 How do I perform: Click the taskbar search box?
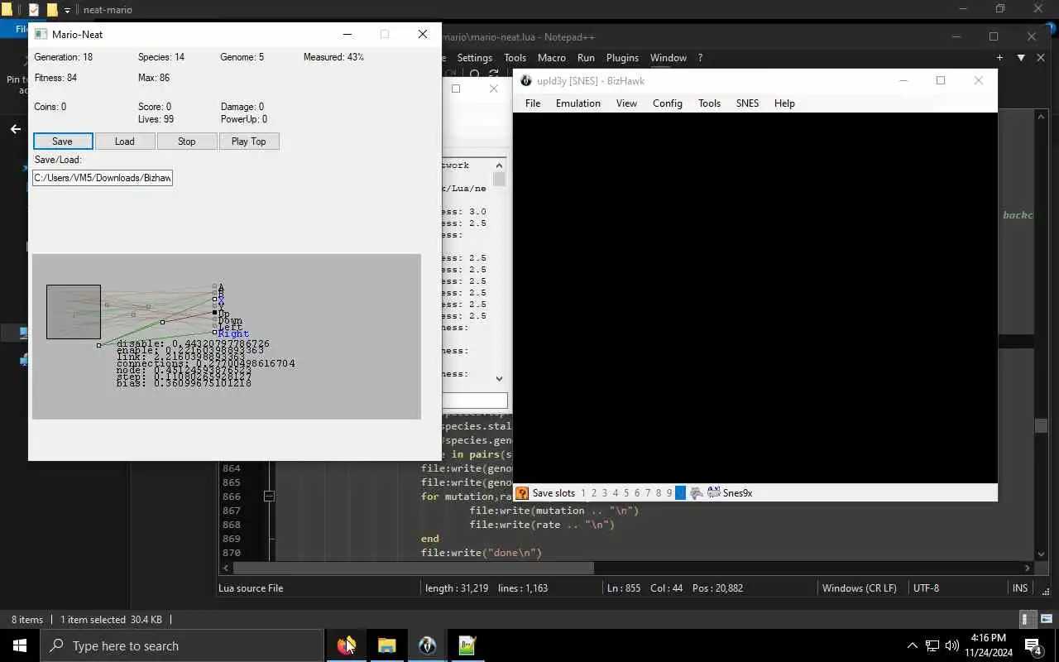pos(182,645)
